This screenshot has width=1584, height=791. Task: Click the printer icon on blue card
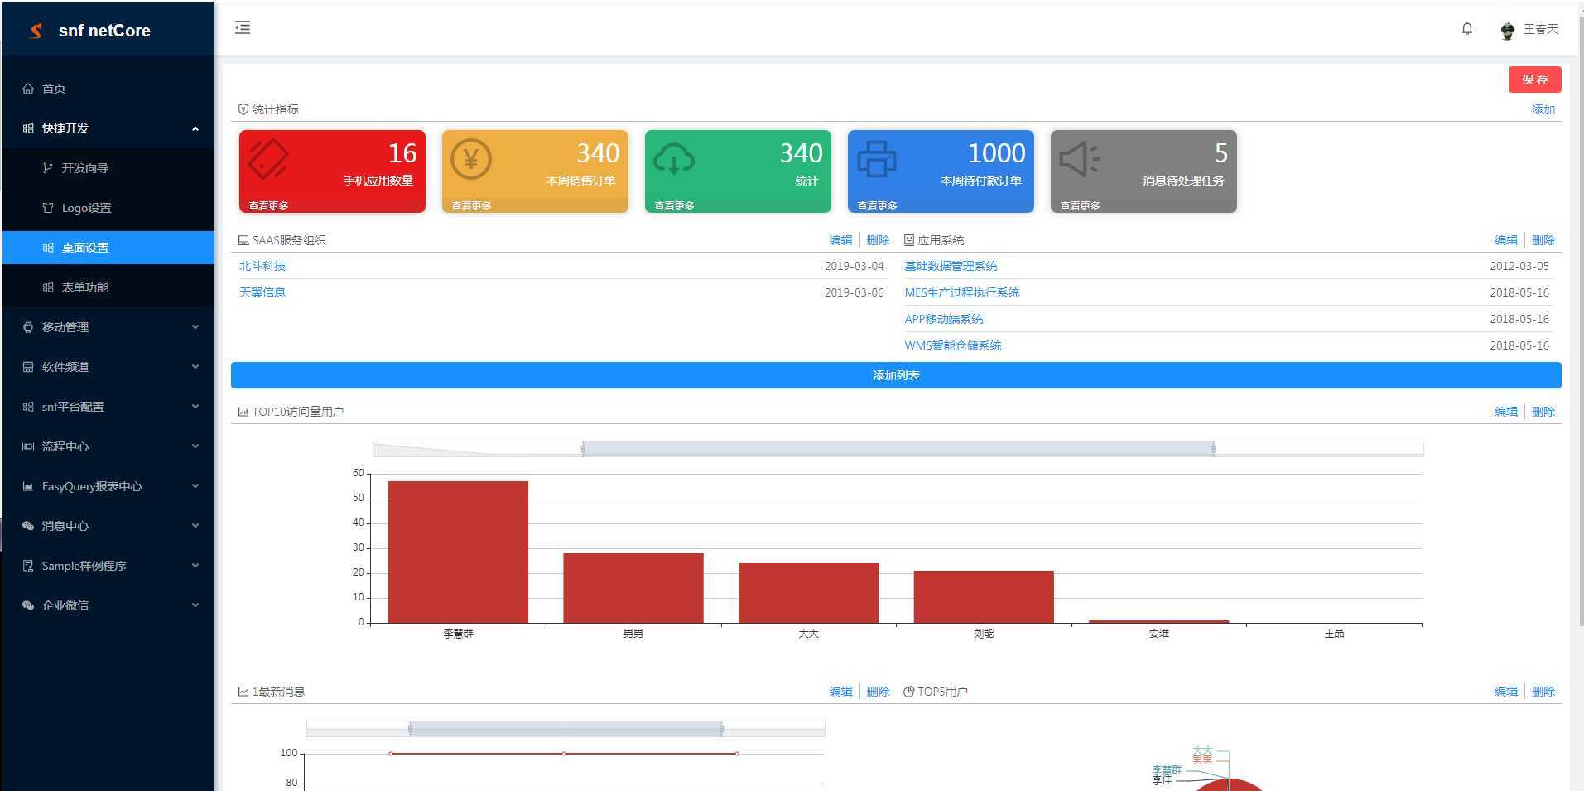click(876, 159)
